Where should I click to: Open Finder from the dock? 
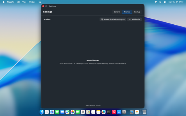pos(42,112)
